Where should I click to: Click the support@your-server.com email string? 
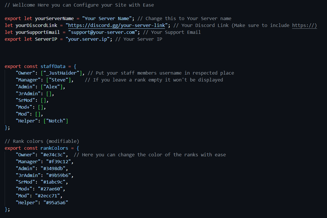pos(103,32)
